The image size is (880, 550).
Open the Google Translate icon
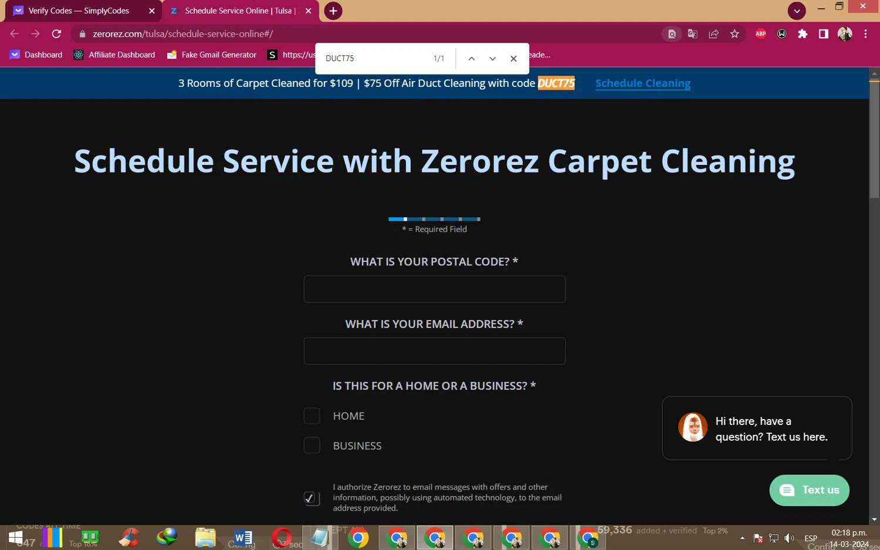coord(693,34)
